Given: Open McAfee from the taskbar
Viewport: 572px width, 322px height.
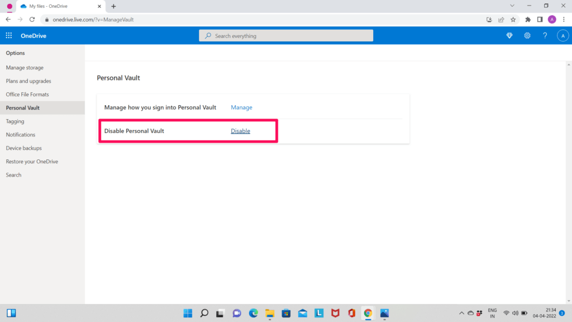Looking at the screenshot, I should 334,313.
